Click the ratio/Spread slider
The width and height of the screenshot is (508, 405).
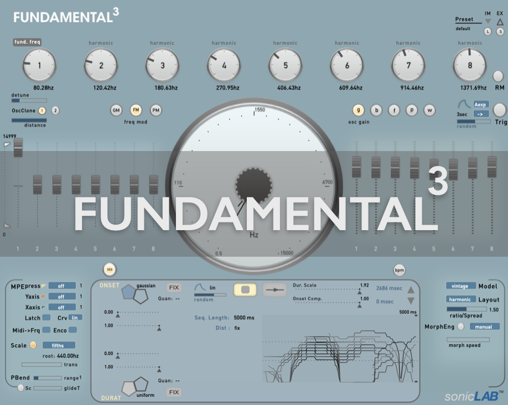pyautogui.click(x=466, y=309)
